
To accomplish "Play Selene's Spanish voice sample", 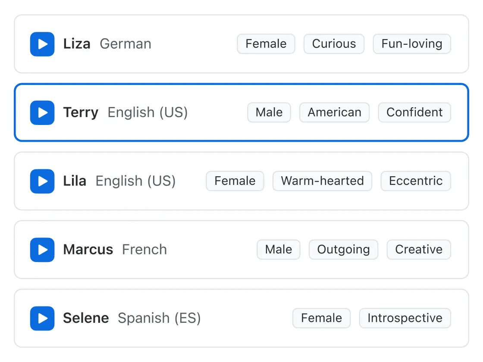I will coord(42,318).
